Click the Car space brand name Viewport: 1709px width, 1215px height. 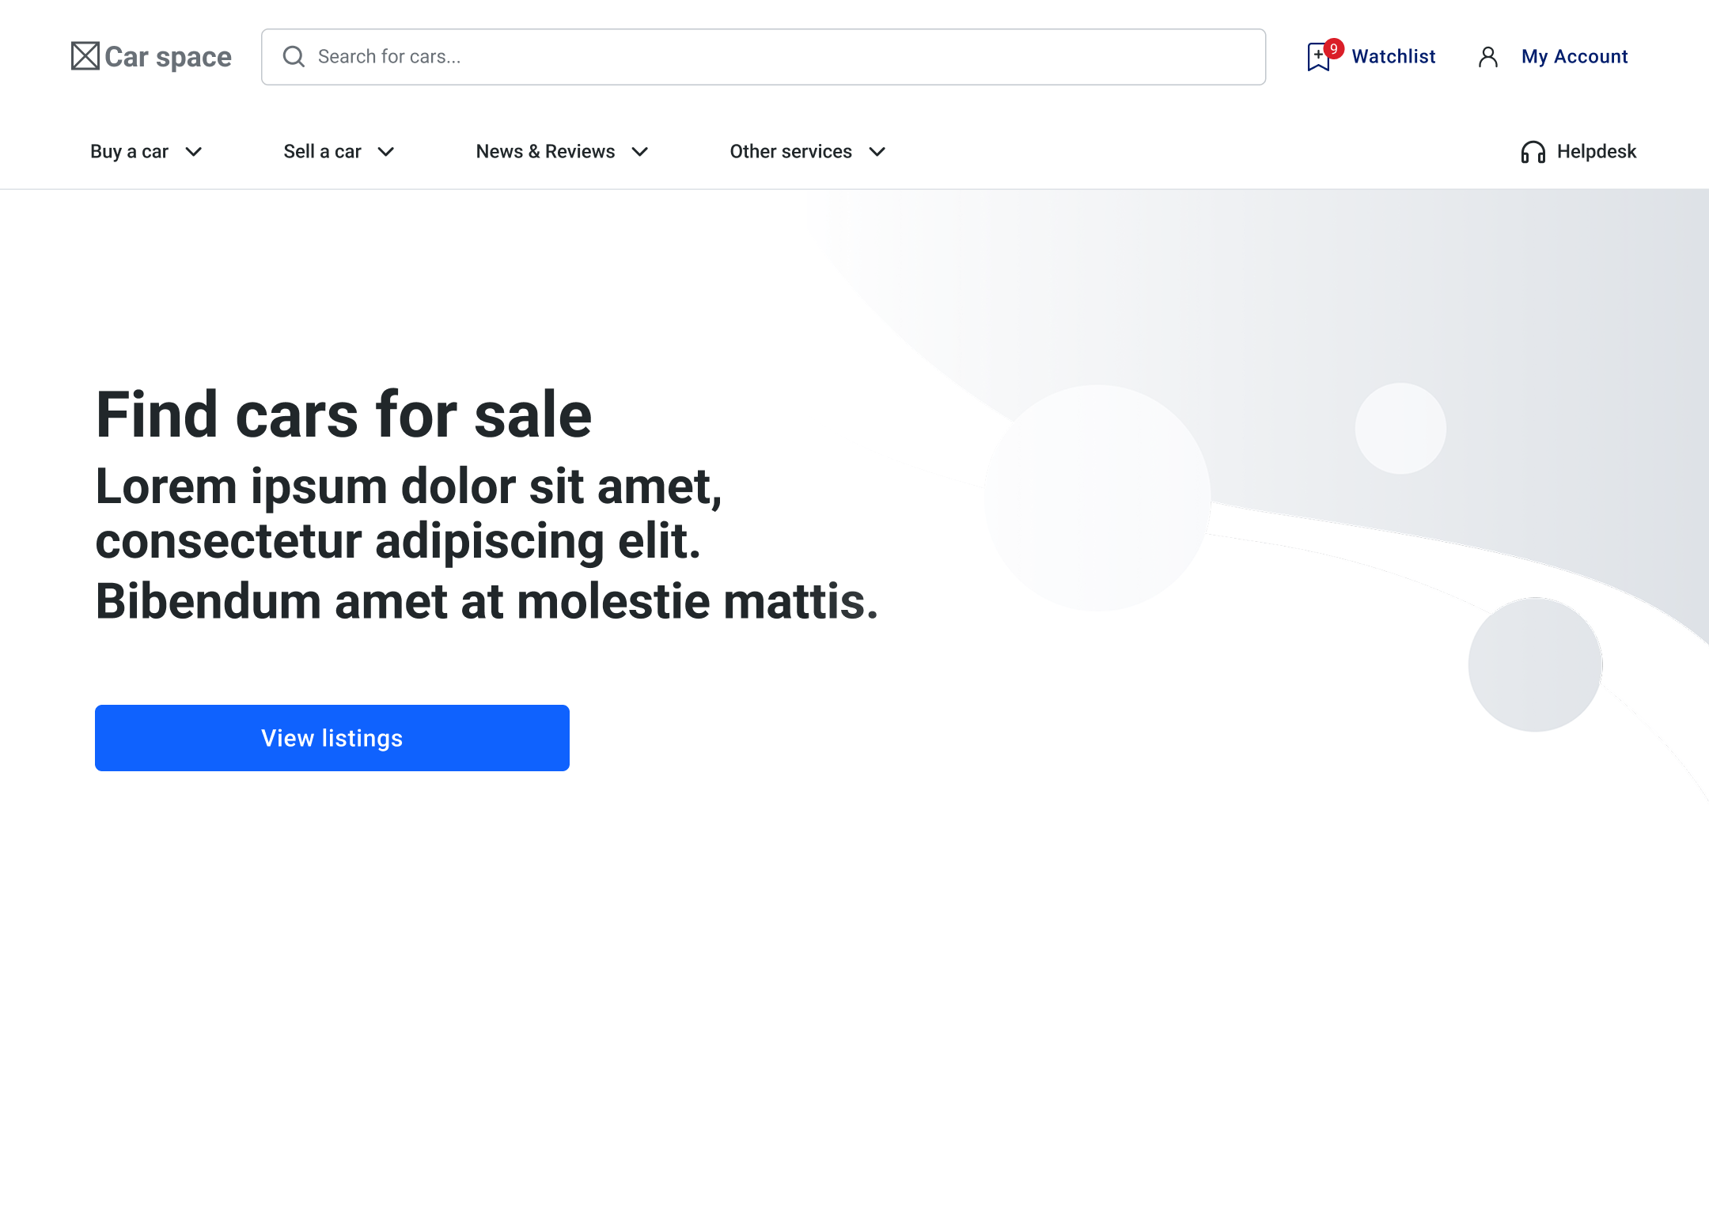(168, 57)
